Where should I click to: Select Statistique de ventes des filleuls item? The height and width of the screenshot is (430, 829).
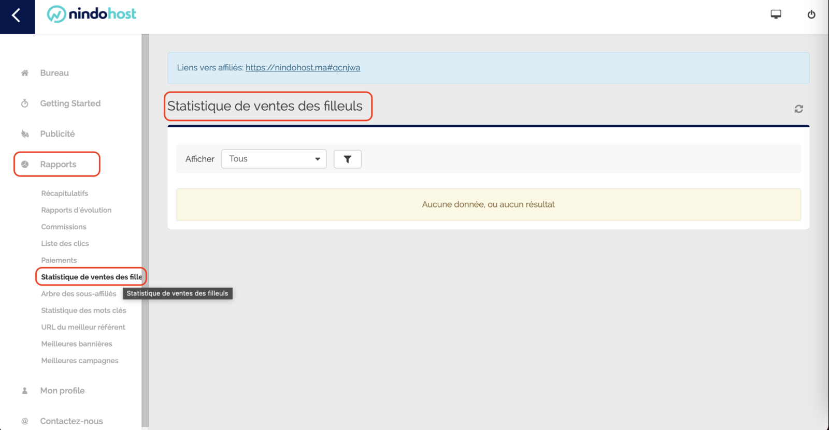pyautogui.click(x=91, y=277)
